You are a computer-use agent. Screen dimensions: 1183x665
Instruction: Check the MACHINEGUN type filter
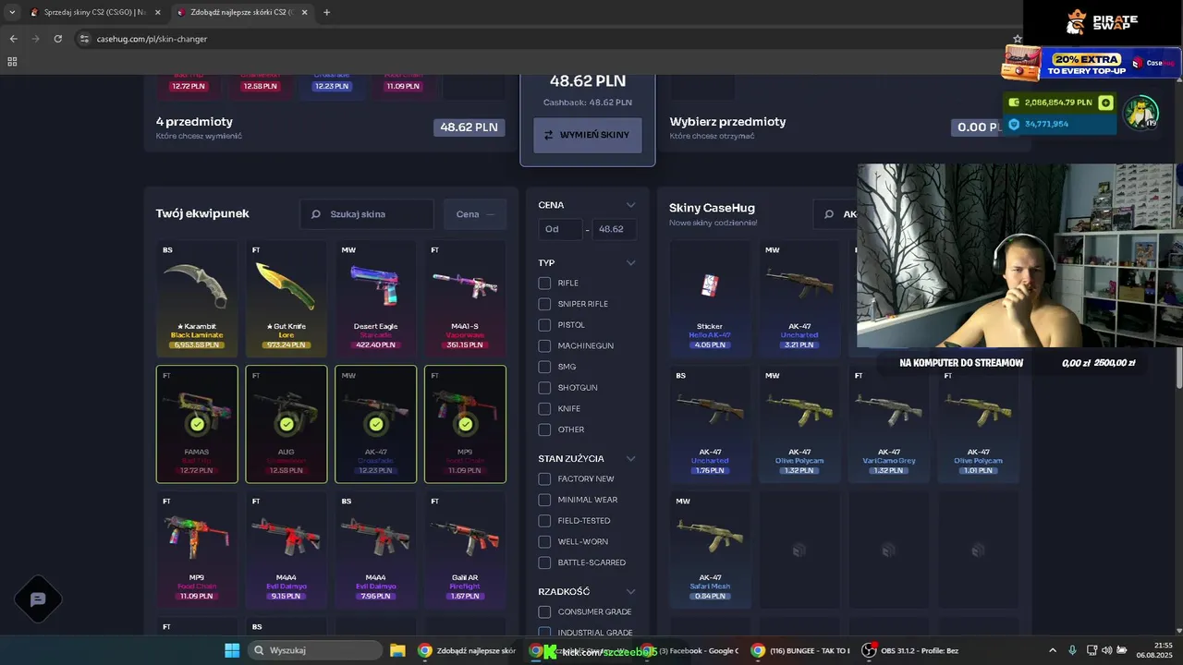pos(544,345)
